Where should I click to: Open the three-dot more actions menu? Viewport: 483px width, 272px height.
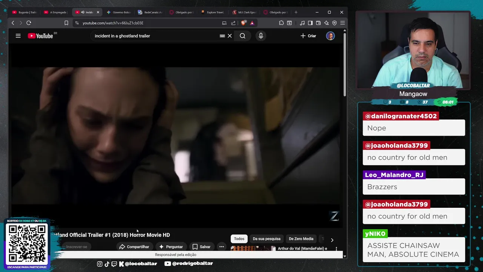(222, 247)
